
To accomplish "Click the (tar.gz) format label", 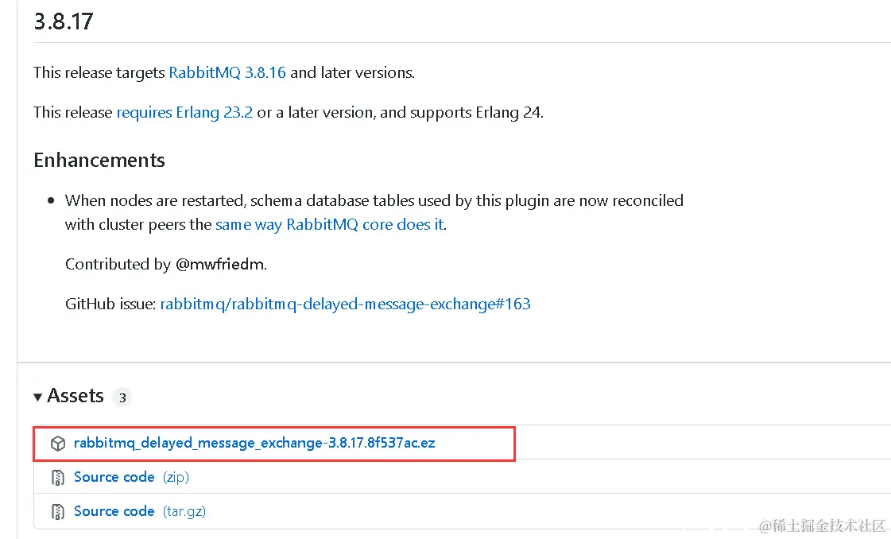I will pos(184,511).
